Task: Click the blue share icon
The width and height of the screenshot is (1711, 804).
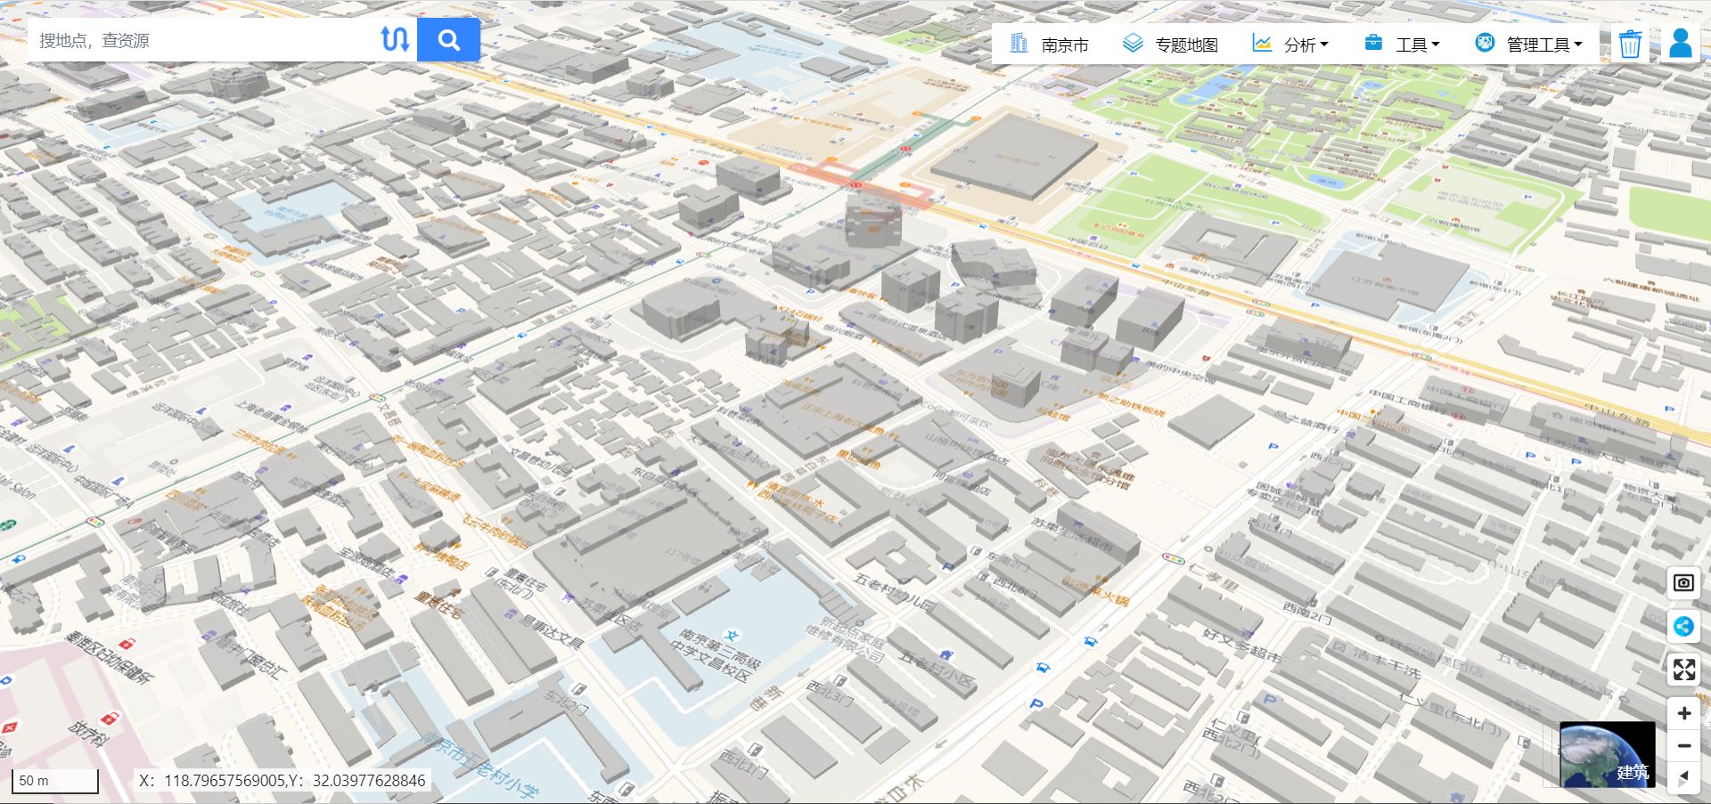Action: coord(1683,627)
